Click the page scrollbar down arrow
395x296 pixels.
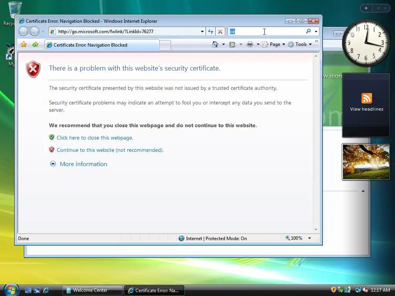pyautogui.click(x=316, y=230)
